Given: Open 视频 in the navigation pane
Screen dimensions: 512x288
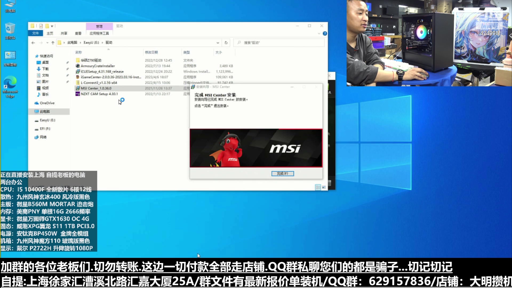Looking at the screenshot, I should click(46, 88).
